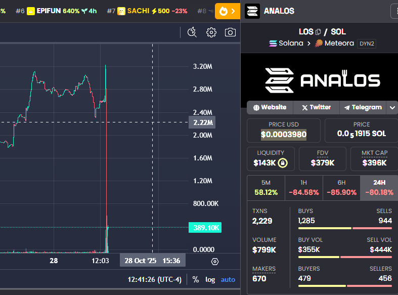Screen dimensions: 398x295
Task: Click the buyers versus sellers ratio bar
Action: coord(345,286)
